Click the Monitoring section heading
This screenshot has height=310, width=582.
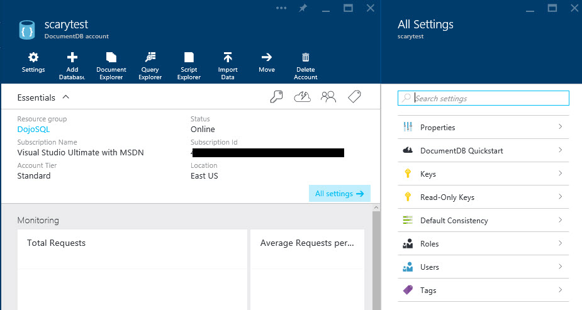click(x=38, y=220)
